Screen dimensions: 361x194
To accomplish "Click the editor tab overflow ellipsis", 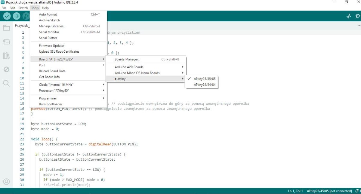I will (x=359, y=26).
